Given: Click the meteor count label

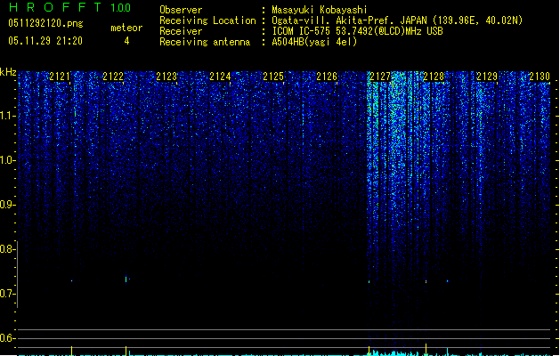Looking at the screenshot, I should 126,28.
